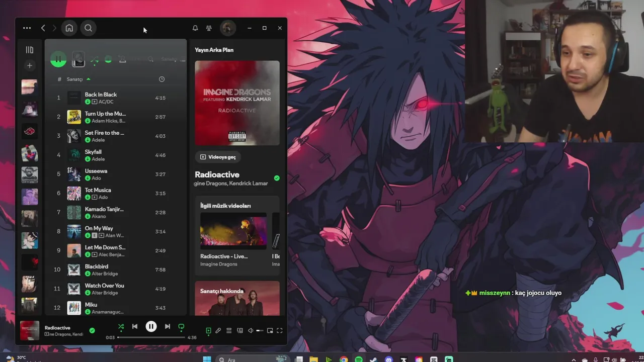Open Radioactive album cover in side panel

point(237,103)
